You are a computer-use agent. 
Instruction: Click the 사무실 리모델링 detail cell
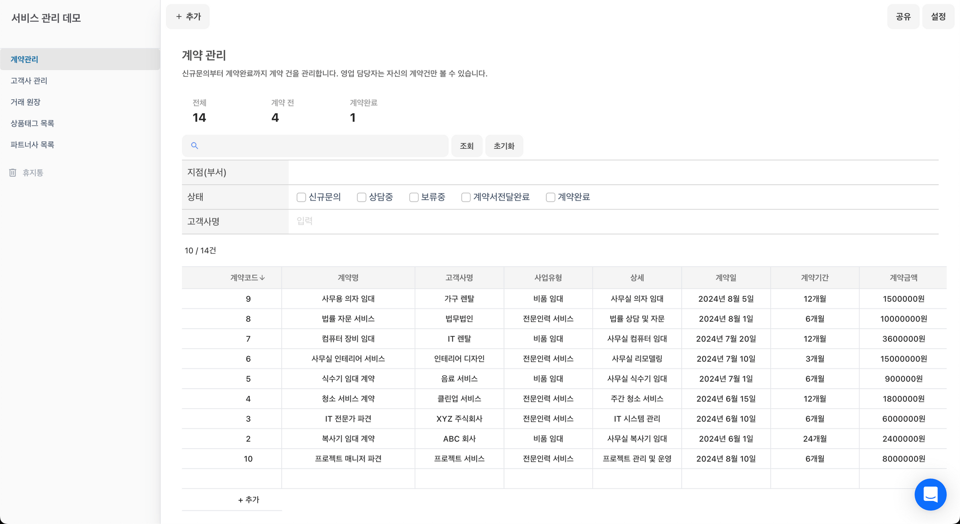[637, 359]
